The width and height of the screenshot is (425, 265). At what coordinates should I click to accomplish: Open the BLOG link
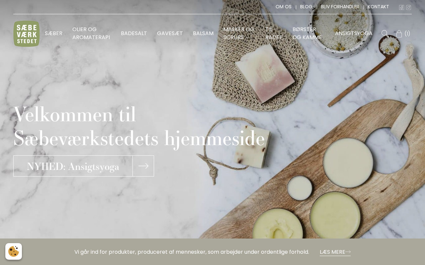pyautogui.click(x=306, y=7)
